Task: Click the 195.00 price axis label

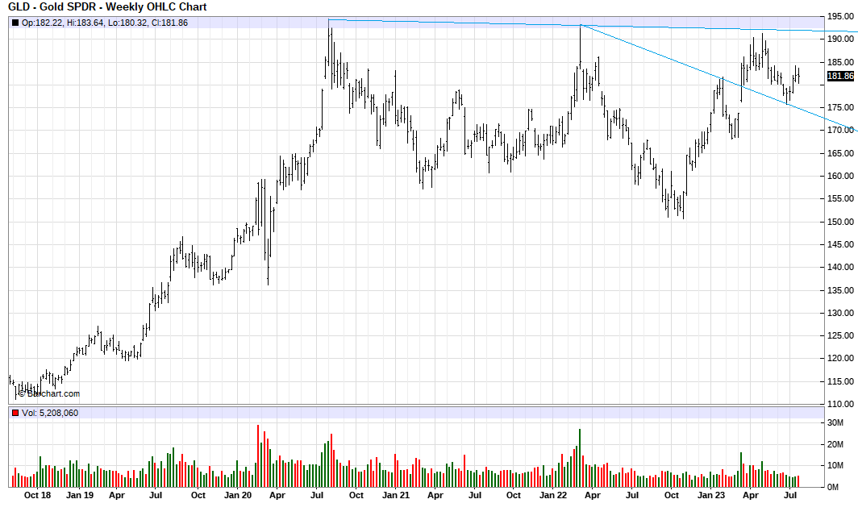Action: click(840, 17)
